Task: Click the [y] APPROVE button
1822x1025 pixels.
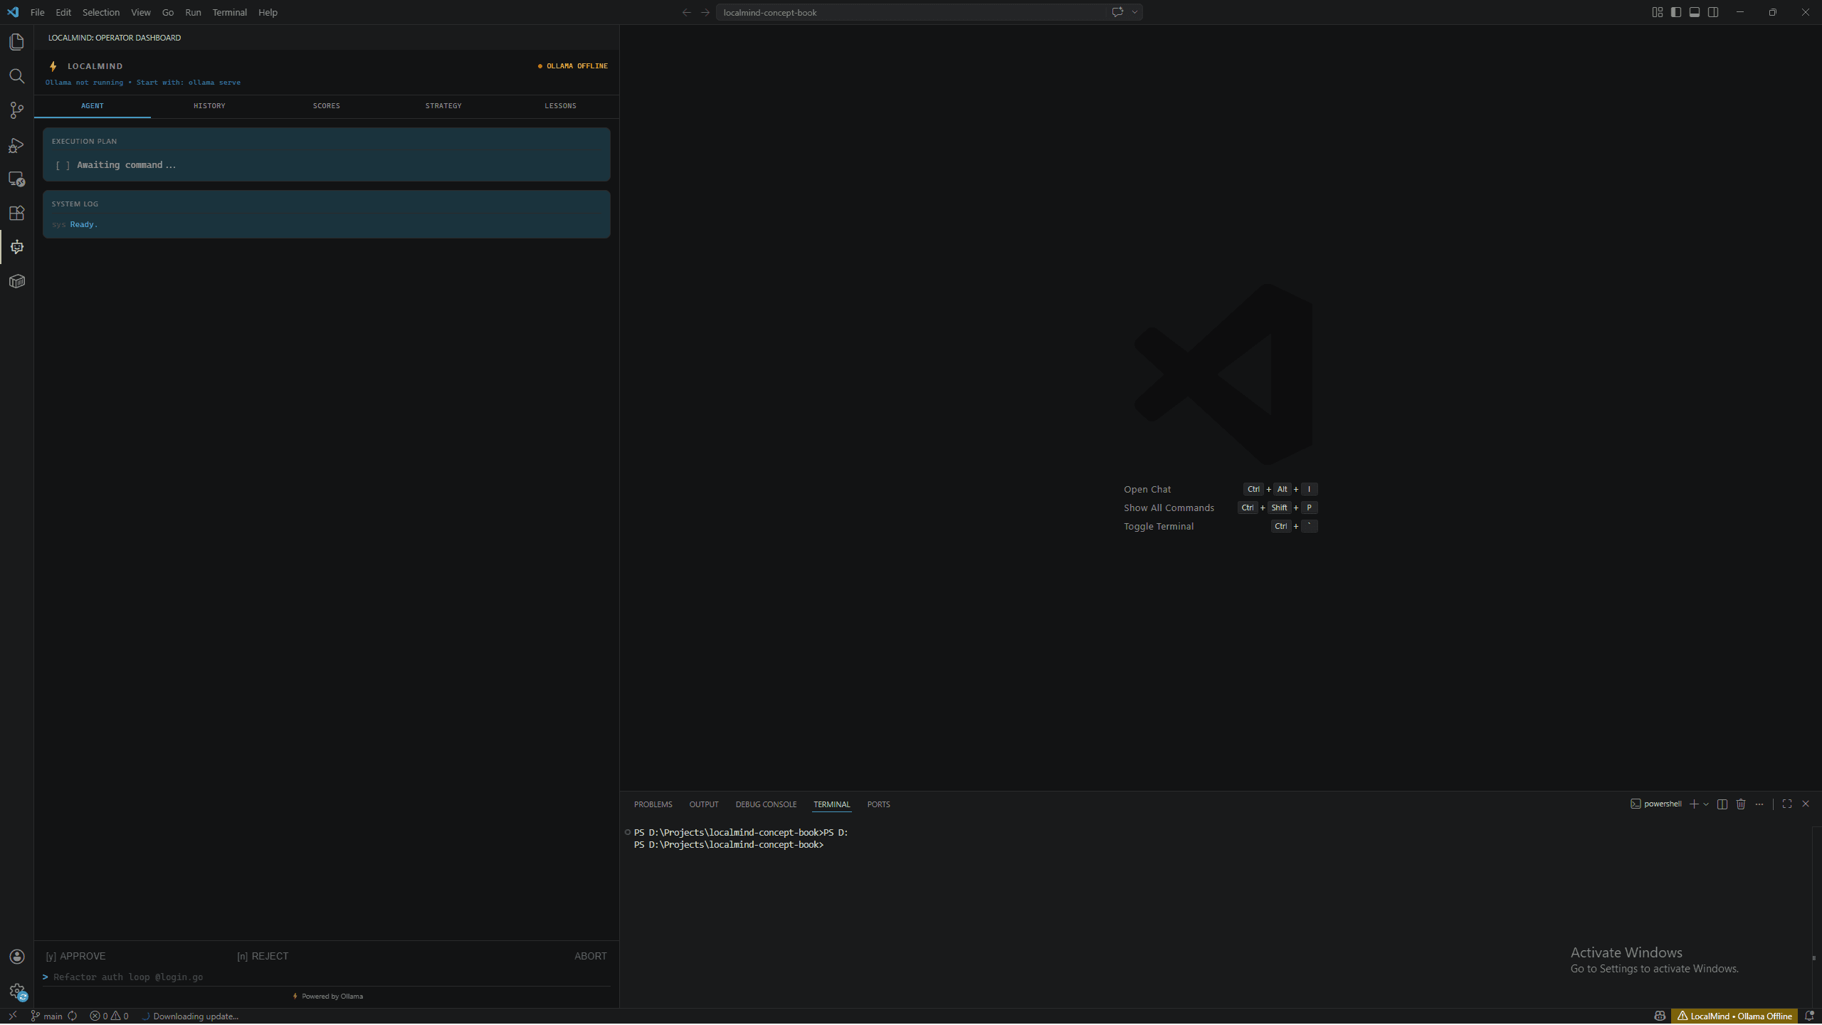Action: click(x=76, y=956)
